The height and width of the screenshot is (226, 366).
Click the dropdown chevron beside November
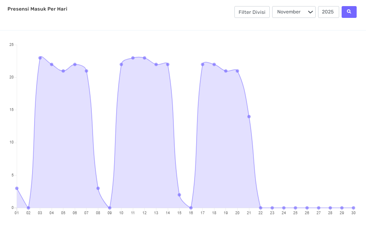coord(311,12)
